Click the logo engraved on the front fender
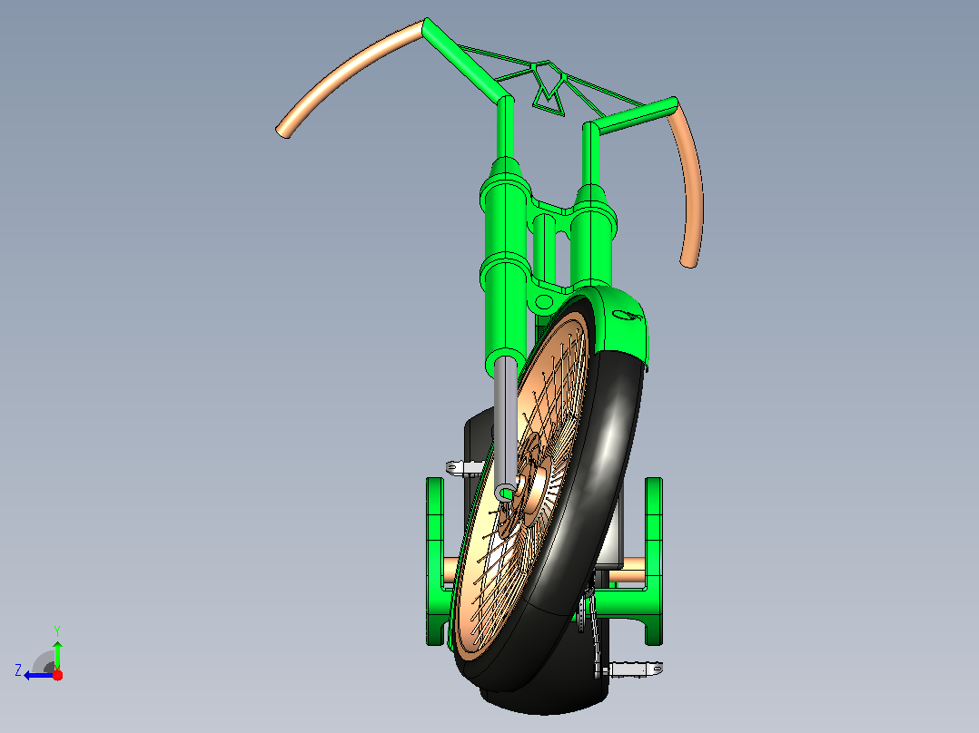 click(628, 317)
